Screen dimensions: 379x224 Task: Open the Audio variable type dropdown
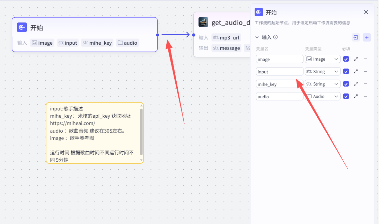(x=323, y=96)
